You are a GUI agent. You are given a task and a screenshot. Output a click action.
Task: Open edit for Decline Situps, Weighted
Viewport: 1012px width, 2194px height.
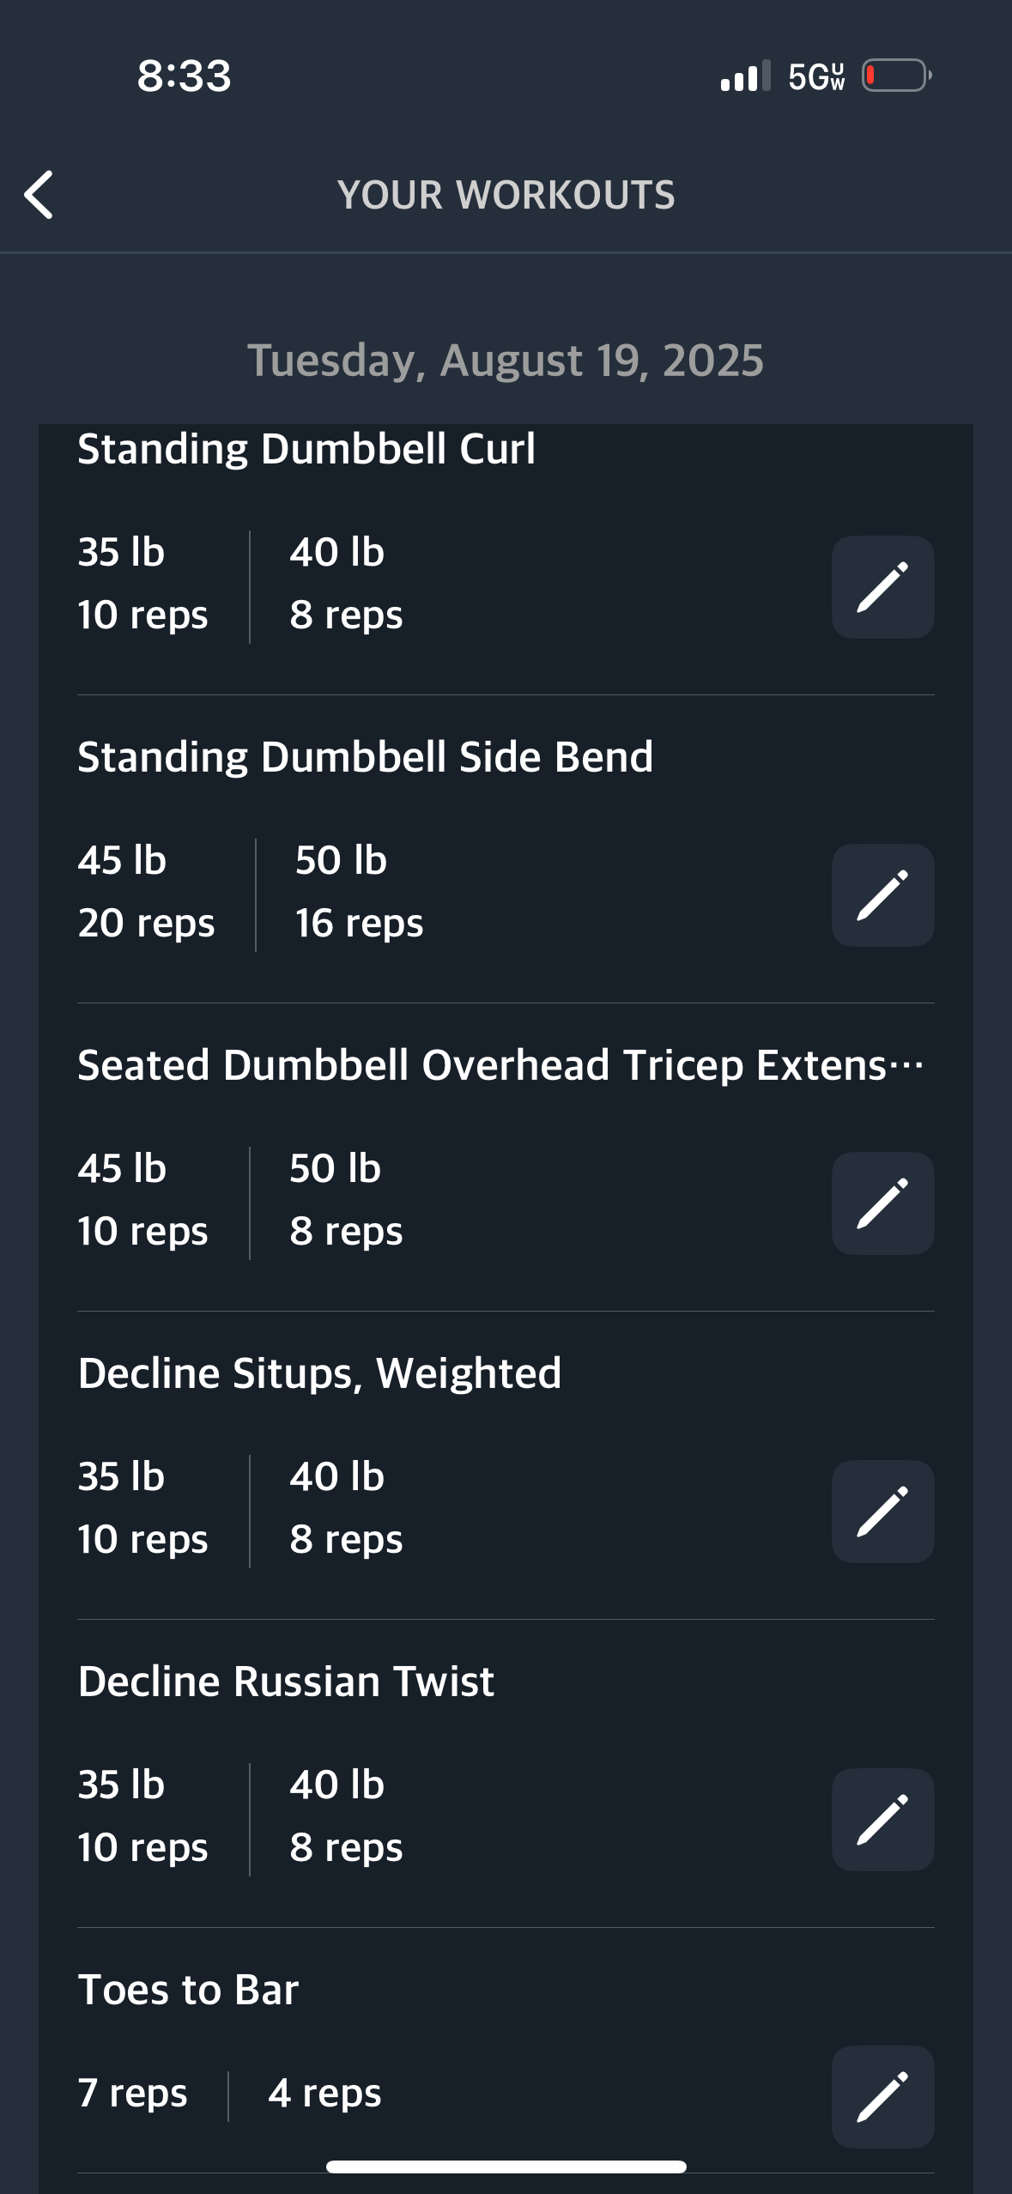tap(882, 1512)
